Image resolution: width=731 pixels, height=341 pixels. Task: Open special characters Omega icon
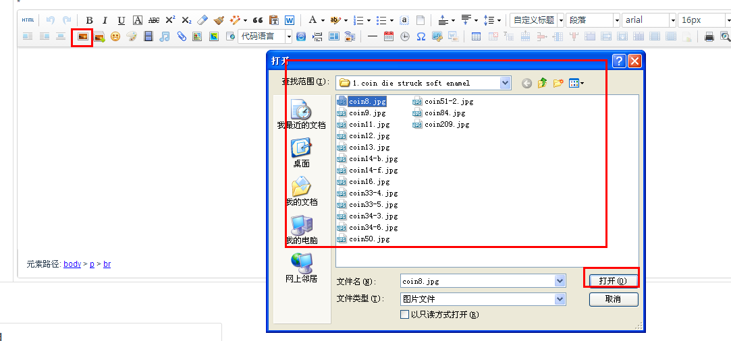coord(421,36)
